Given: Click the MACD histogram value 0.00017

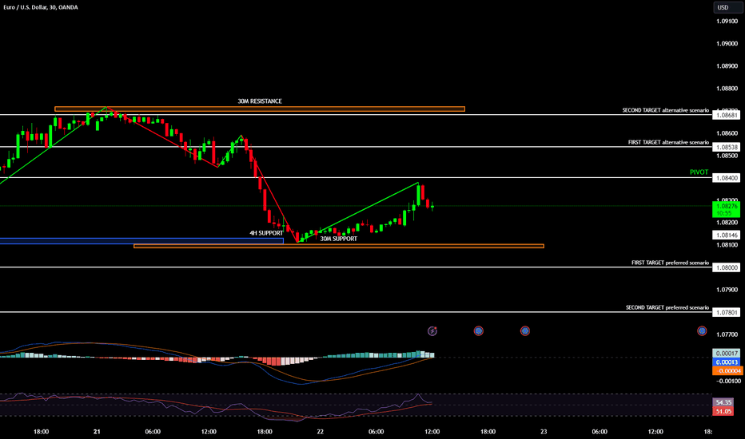Looking at the screenshot, I should pyautogui.click(x=727, y=353).
